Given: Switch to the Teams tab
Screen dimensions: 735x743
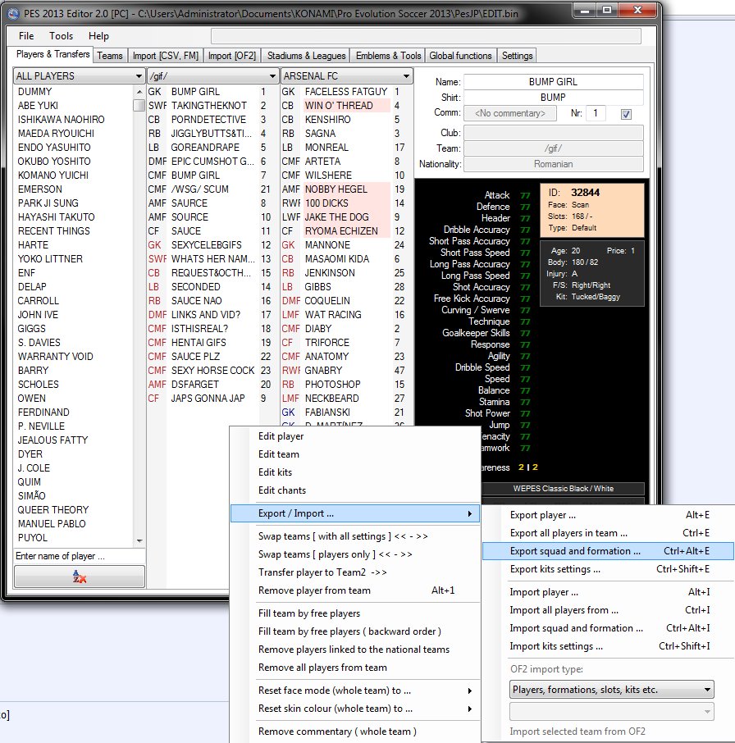Looking at the screenshot, I should pyautogui.click(x=110, y=56).
